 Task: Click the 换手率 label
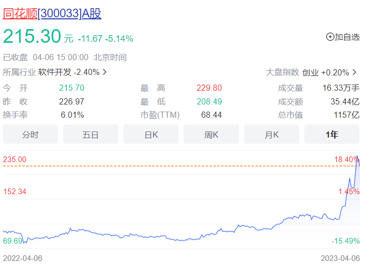15,115
